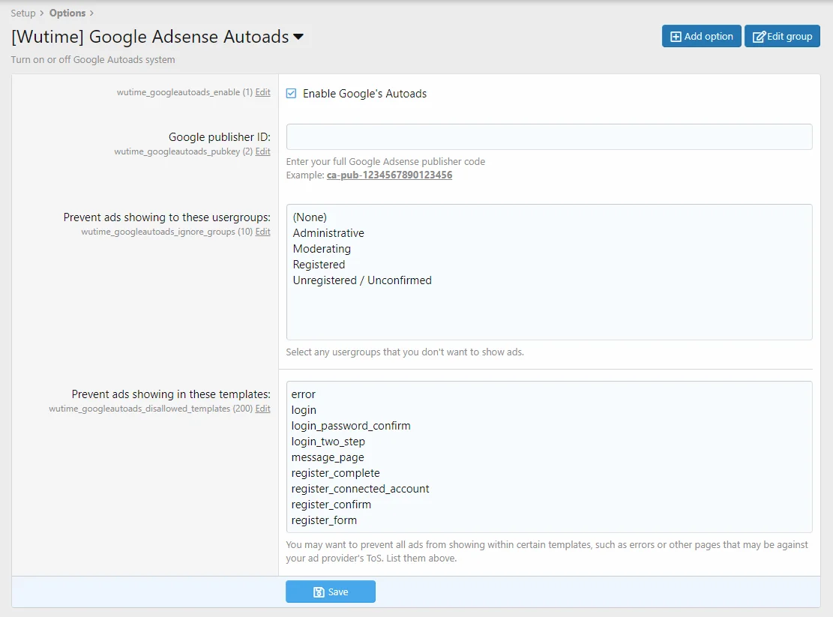Edit the ignore_groups option link
Viewport: 833px width, 617px height.
pos(262,232)
